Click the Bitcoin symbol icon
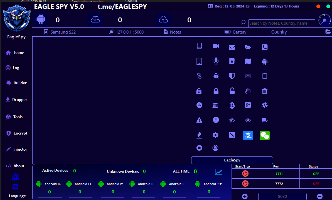This screenshot has height=200, width=332. (x=232, y=105)
